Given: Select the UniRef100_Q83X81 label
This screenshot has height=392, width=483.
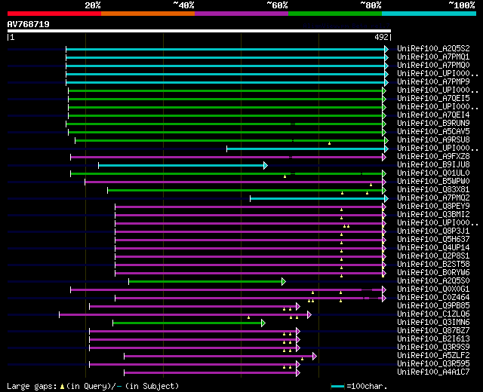Looking at the screenshot, I should (433, 190).
